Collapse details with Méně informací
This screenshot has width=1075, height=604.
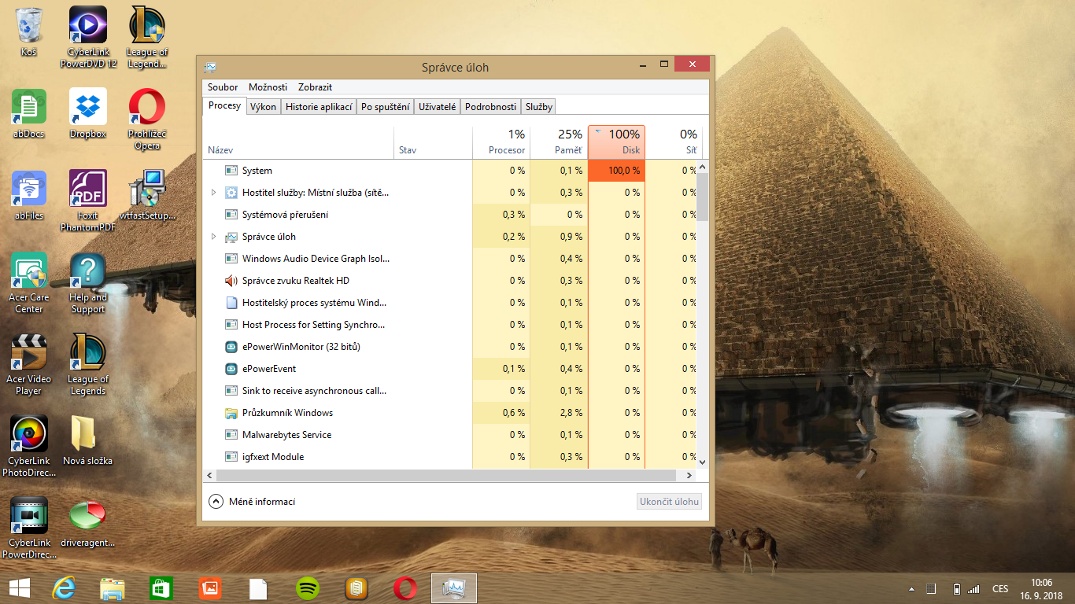coord(252,501)
